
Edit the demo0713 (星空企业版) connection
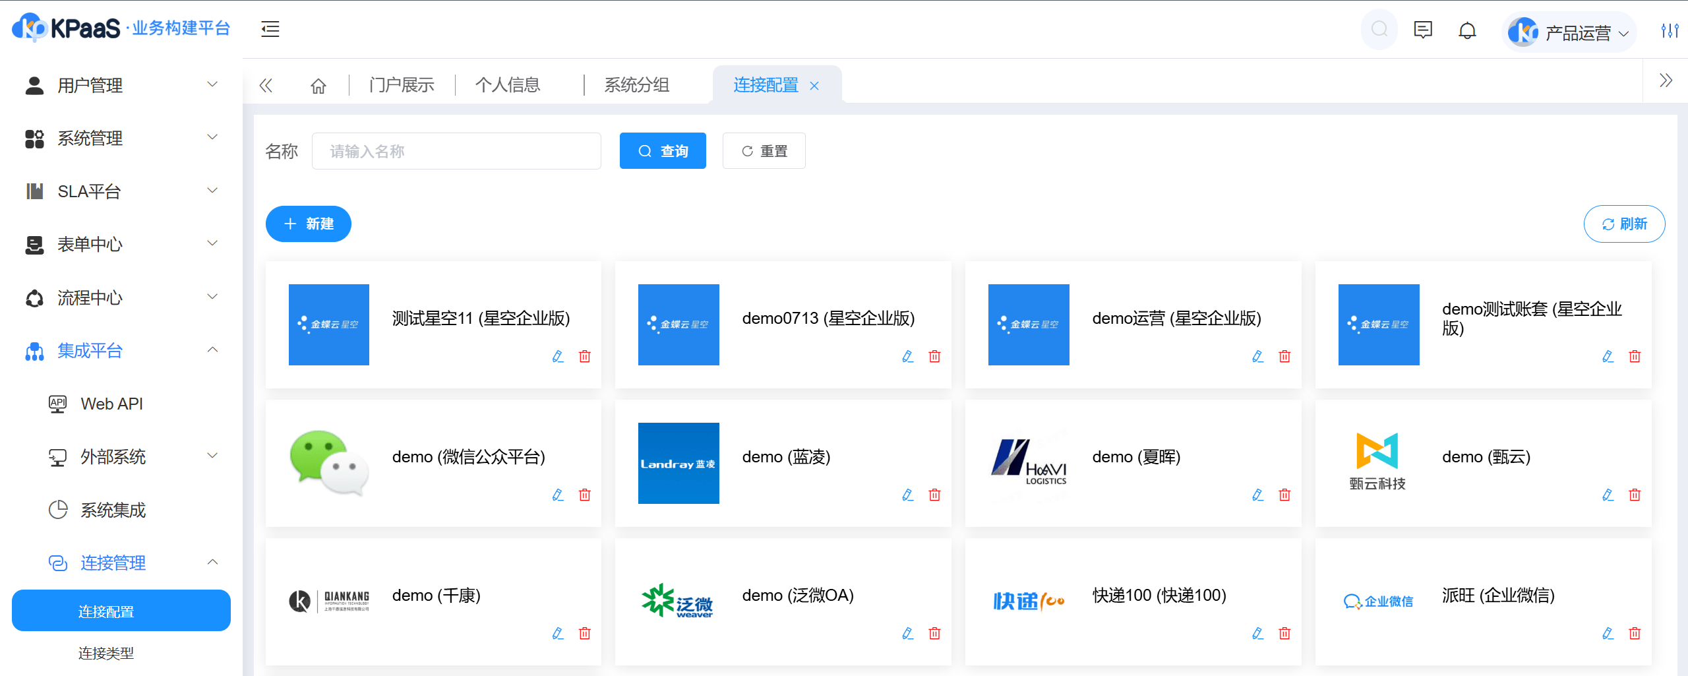pos(908,356)
